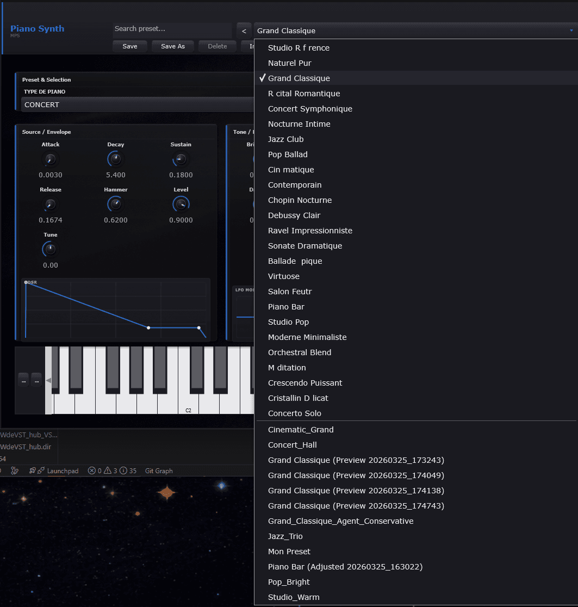Click the Search preset input field
Screen dimensions: 578x607
pos(171,29)
